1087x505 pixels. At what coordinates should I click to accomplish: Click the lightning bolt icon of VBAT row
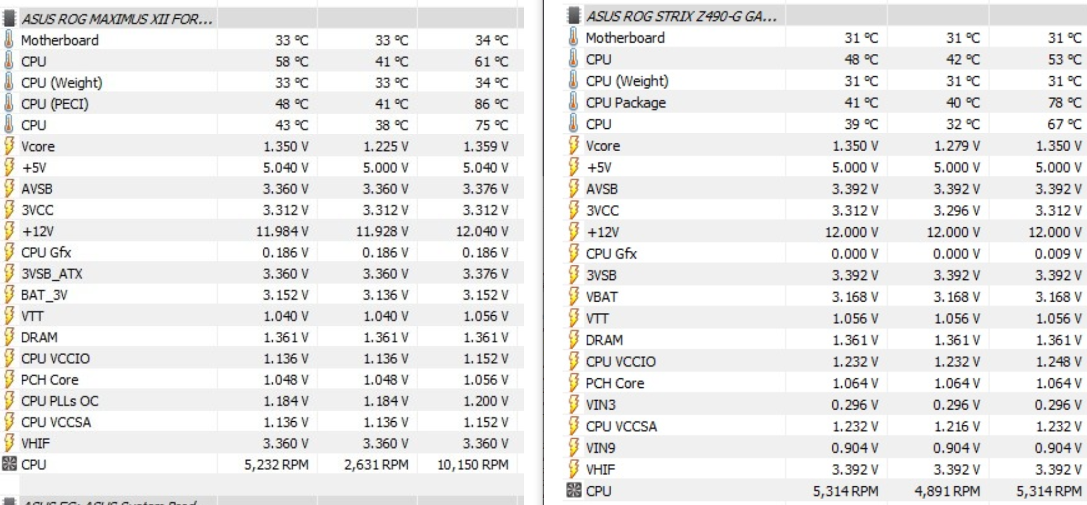pos(574,296)
